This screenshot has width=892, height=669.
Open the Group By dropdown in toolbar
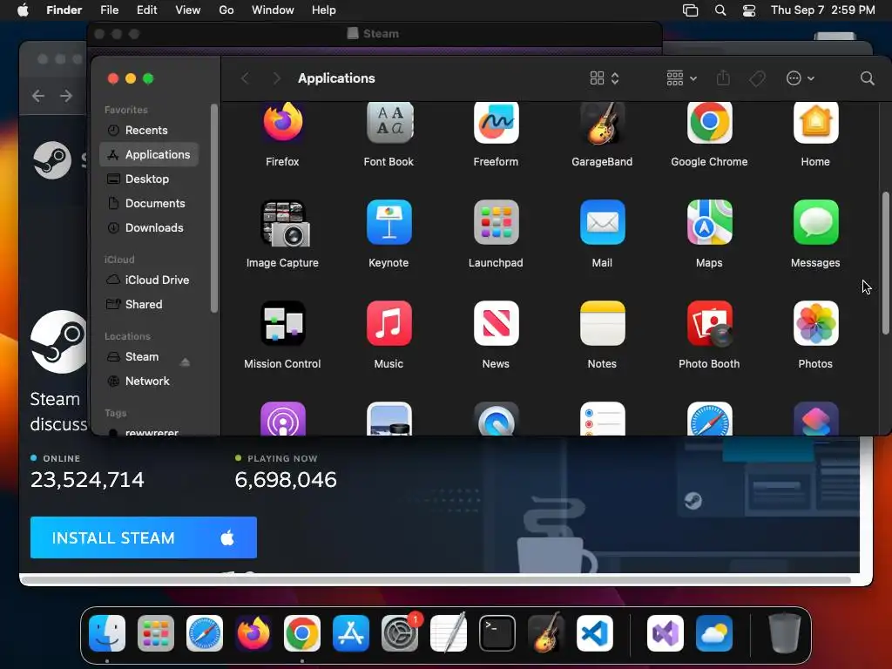(x=681, y=78)
